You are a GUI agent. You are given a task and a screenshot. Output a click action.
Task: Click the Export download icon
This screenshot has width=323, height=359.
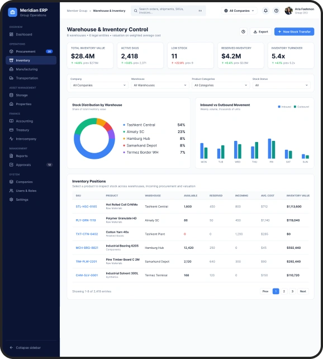(x=255, y=32)
